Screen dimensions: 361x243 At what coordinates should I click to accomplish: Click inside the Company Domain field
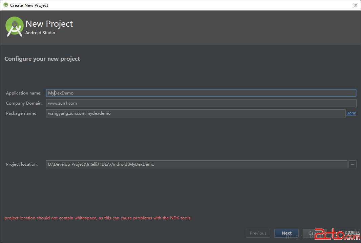[x=201, y=103]
